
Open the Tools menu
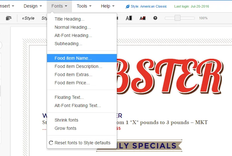click(84, 6)
